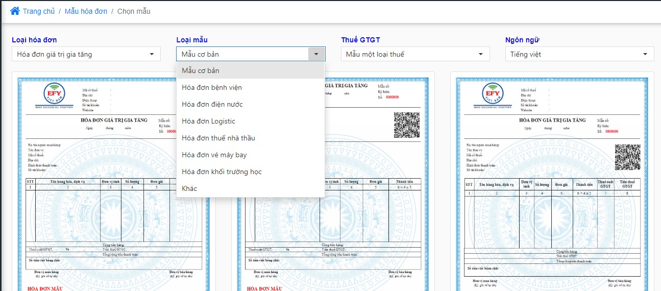
Task: Collapse the Loại mẫu dropdown arrow
Action: [x=316, y=54]
